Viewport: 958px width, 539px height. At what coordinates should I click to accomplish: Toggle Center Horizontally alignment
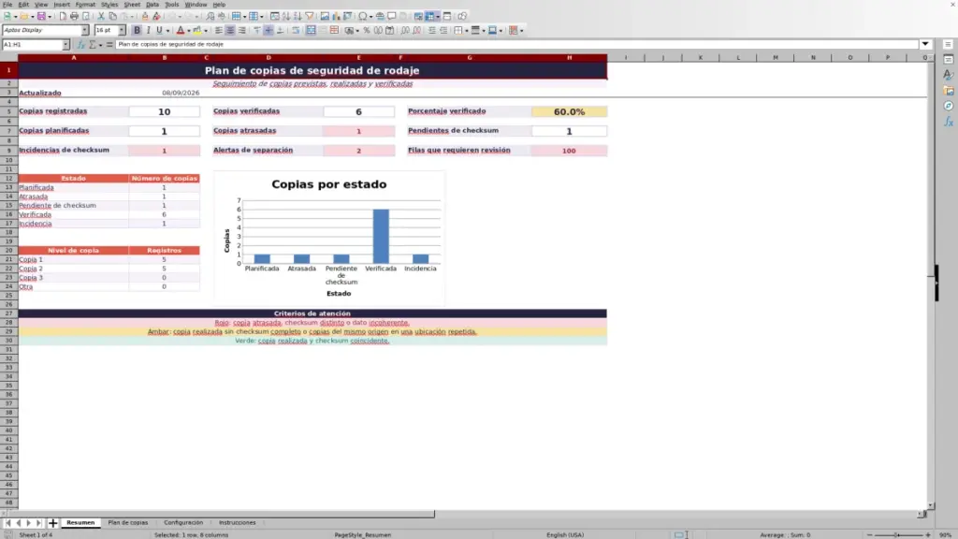click(230, 30)
